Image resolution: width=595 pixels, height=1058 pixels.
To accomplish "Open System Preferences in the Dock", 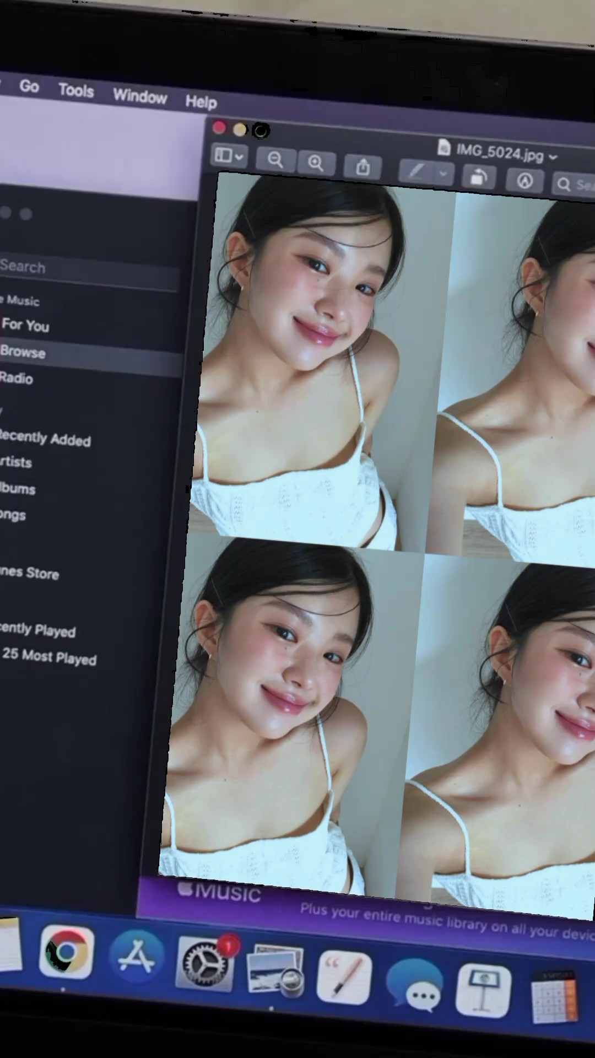I will pyautogui.click(x=205, y=963).
